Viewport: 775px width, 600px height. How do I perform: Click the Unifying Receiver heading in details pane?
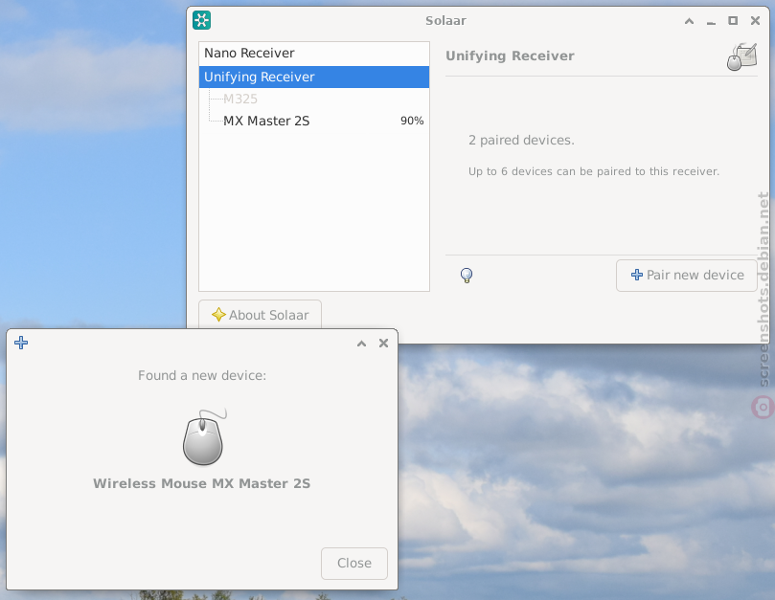click(510, 56)
